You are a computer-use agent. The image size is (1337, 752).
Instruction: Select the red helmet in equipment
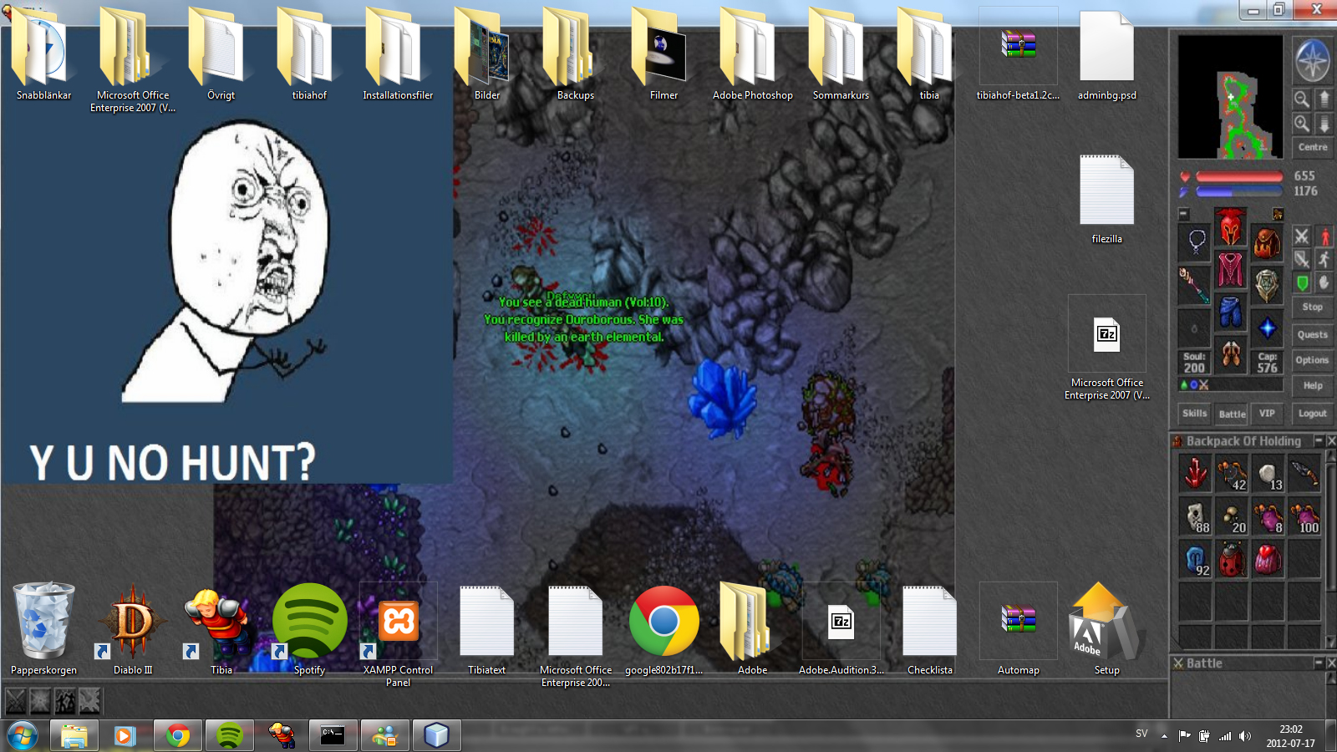1230,226
